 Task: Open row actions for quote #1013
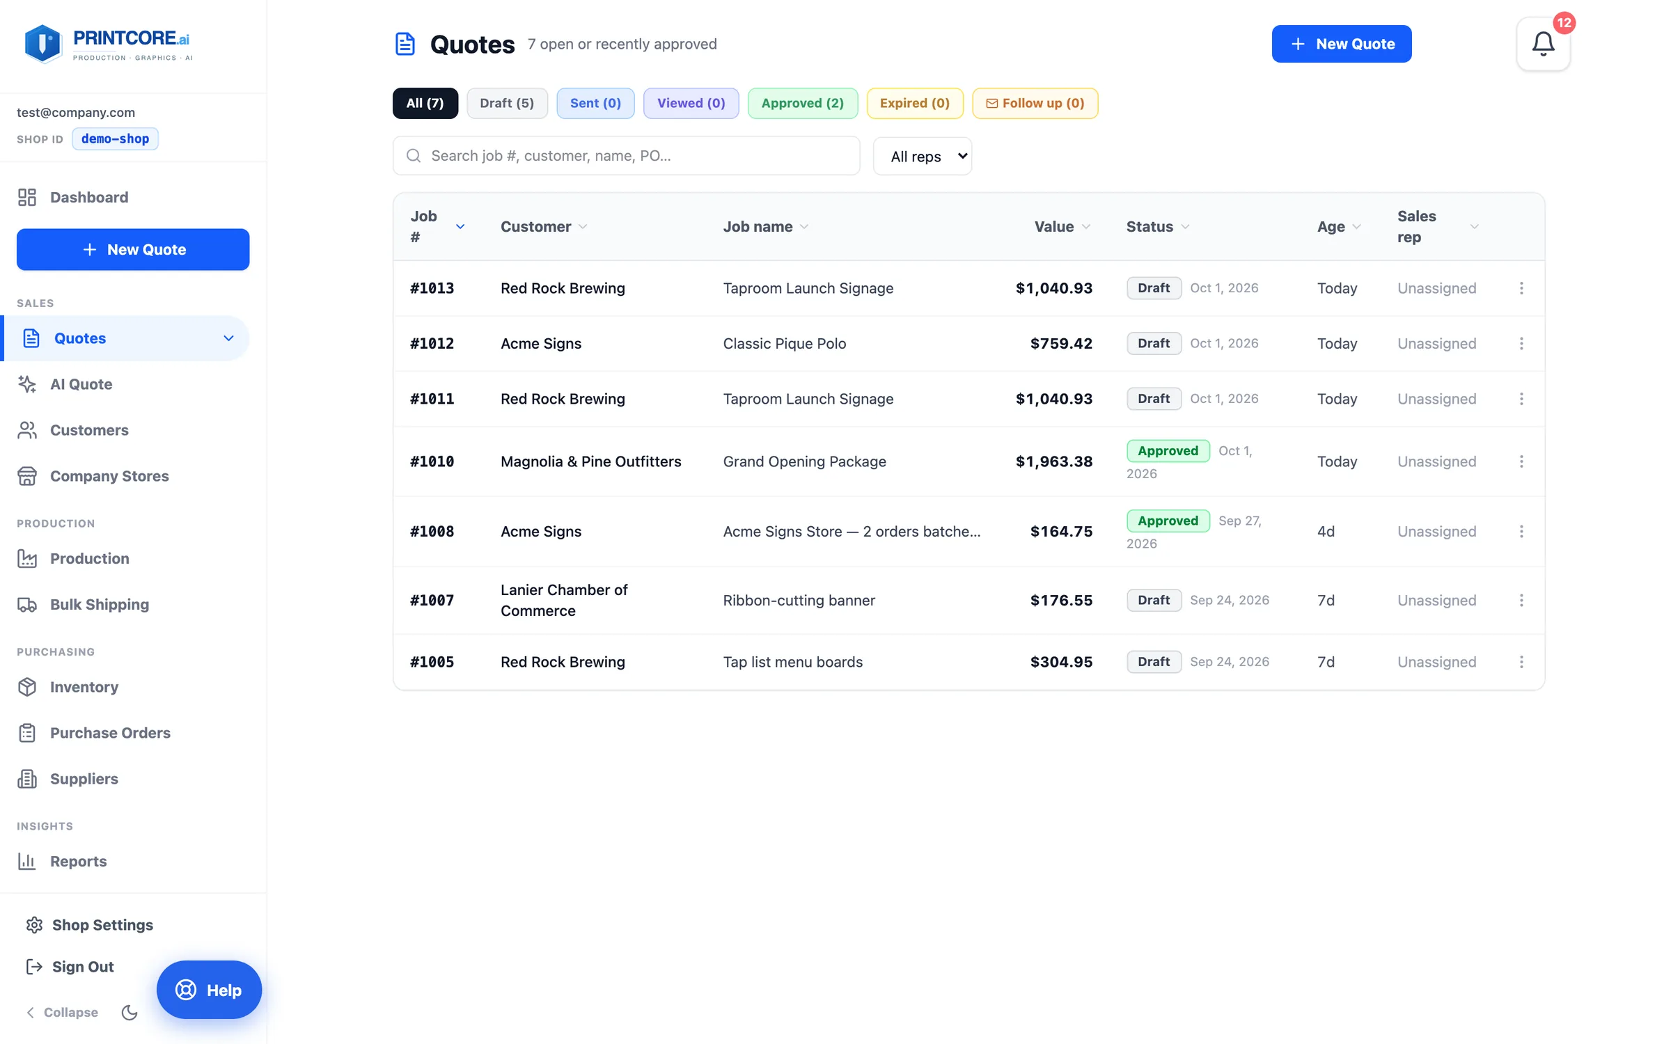point(1521,288)
